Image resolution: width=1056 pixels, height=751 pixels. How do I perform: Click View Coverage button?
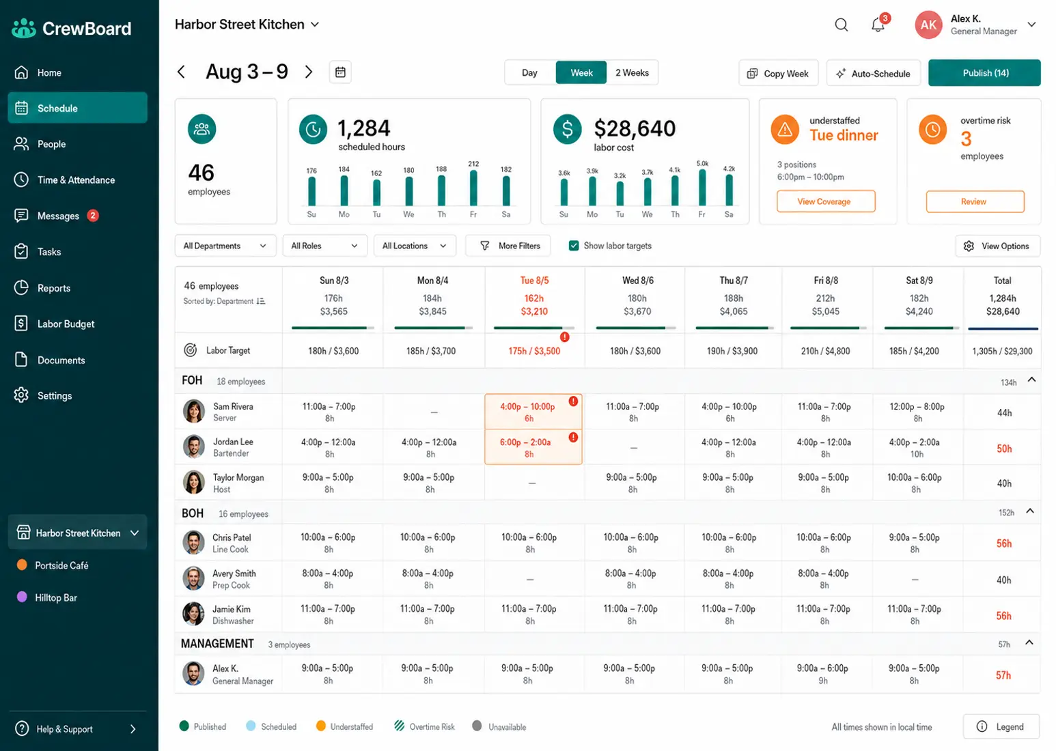pos(825,201)
